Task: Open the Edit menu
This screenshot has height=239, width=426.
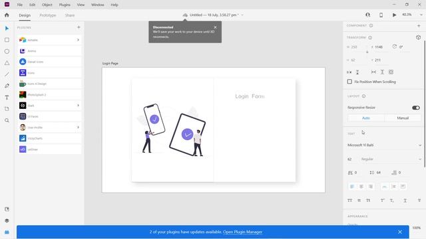Action: [x=33, y=5]
